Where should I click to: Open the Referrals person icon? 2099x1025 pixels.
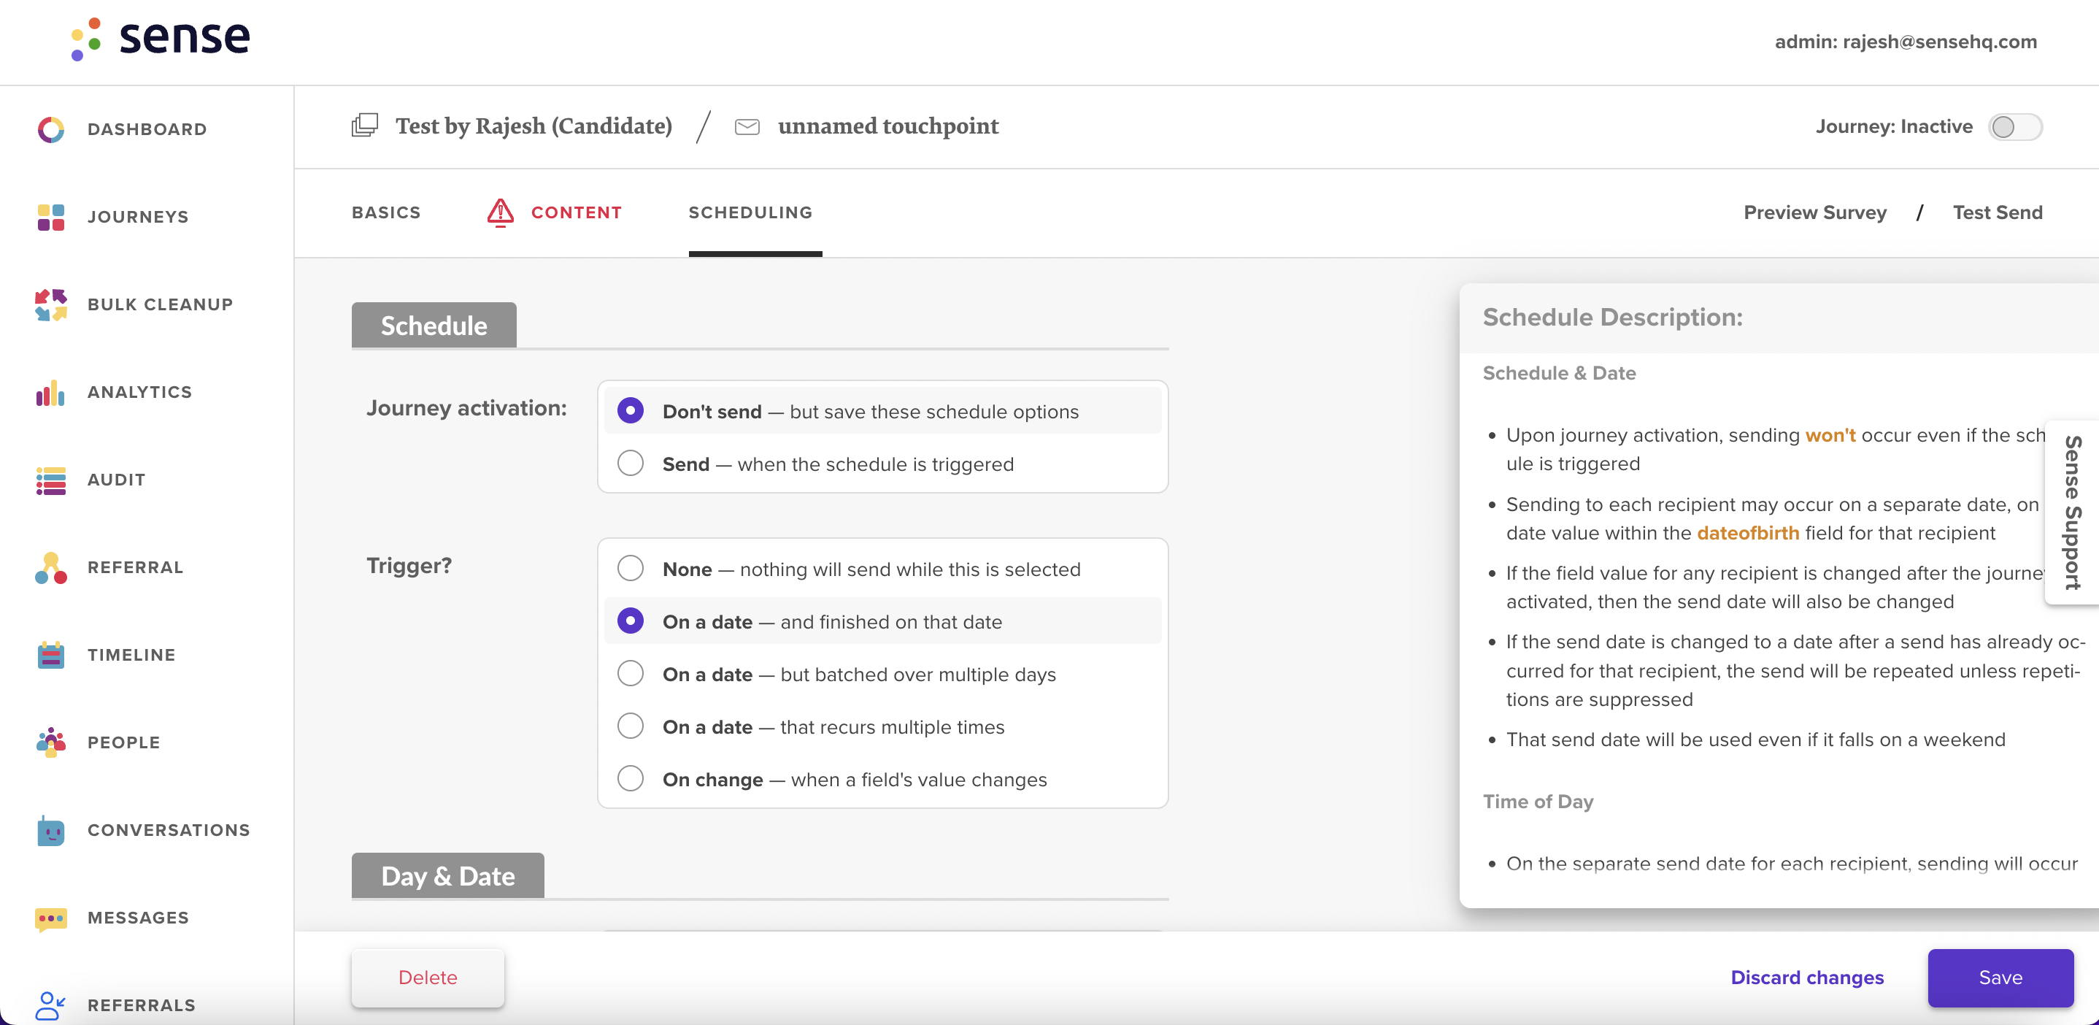click(x=50, y=1005)
